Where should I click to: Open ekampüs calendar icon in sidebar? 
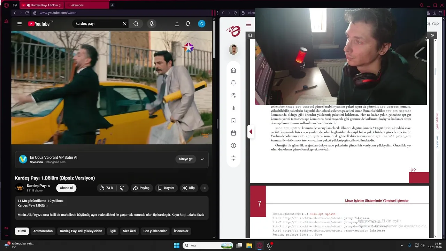[233, 133]
